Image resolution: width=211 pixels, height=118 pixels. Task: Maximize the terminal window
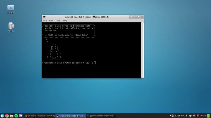point(138,17)
